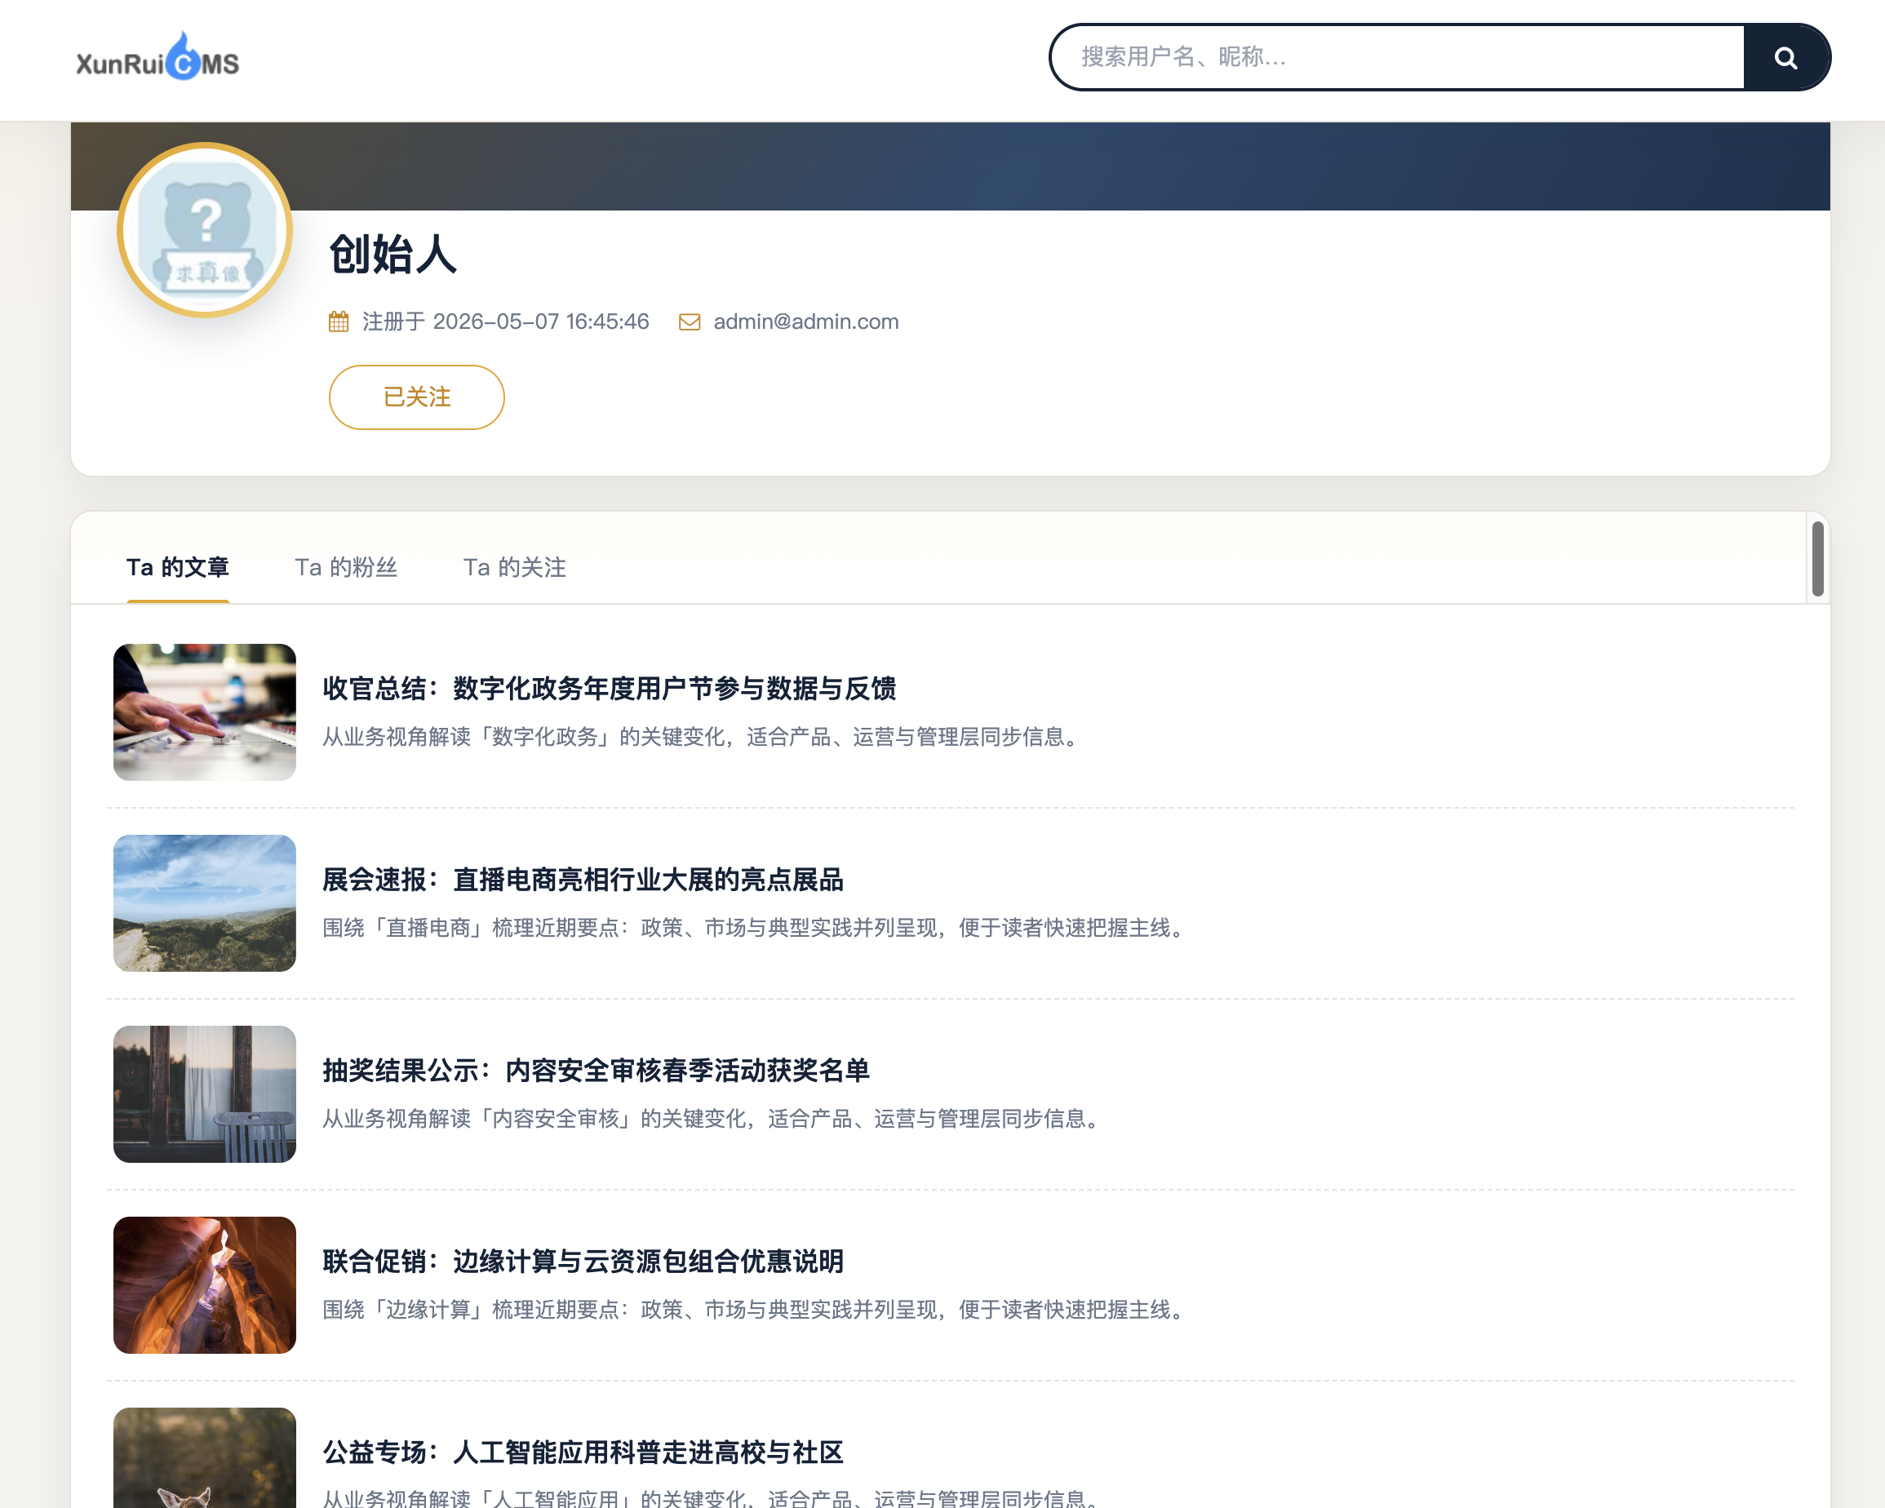Click the canyon rock article thumbnail

[x=205, y=1285]
